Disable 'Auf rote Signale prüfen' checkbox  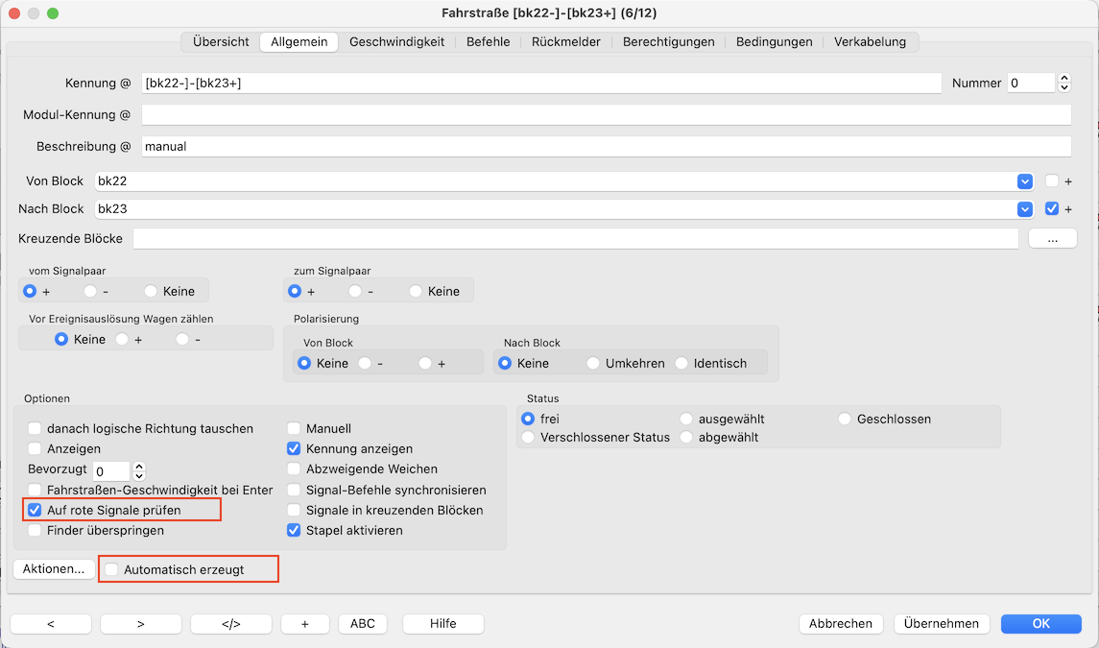point(36,510)
